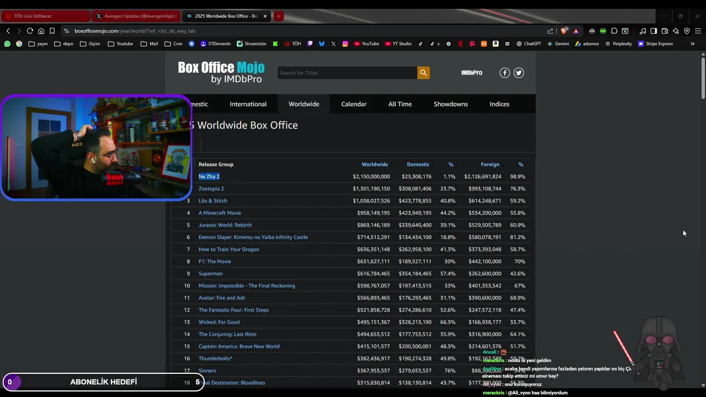This screenshot has width=706, height=397.
Task: Open the International menu tab
Action: 248,104
